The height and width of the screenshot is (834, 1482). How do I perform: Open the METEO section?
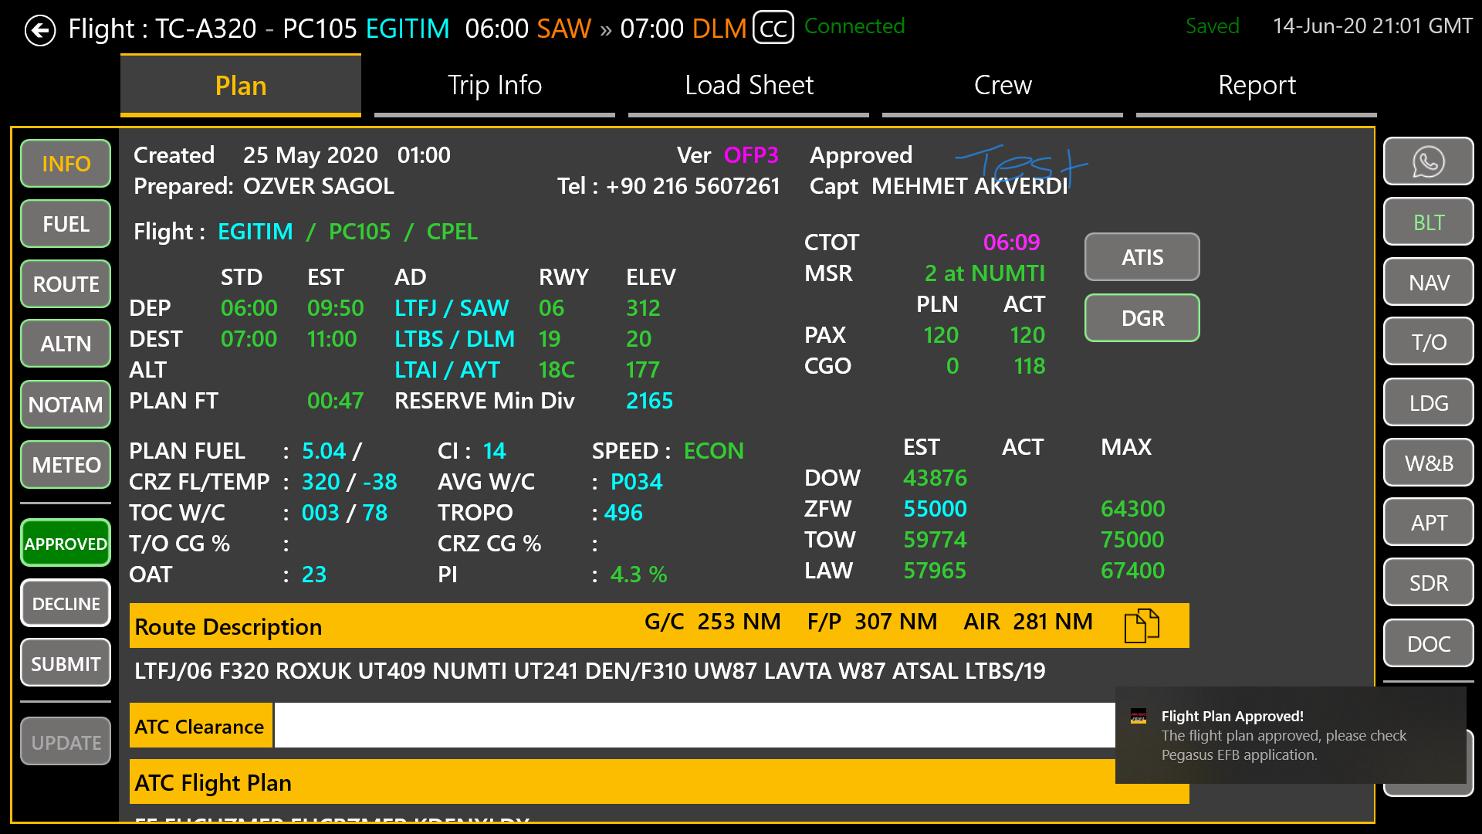pos(66,465)
